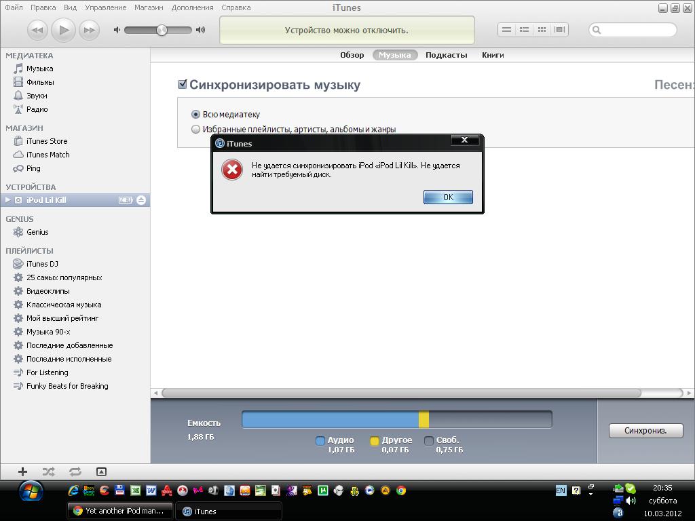
Task: Open the Chrome taskbar button Yet another iPod man...
Action: (x=119, y=511)
